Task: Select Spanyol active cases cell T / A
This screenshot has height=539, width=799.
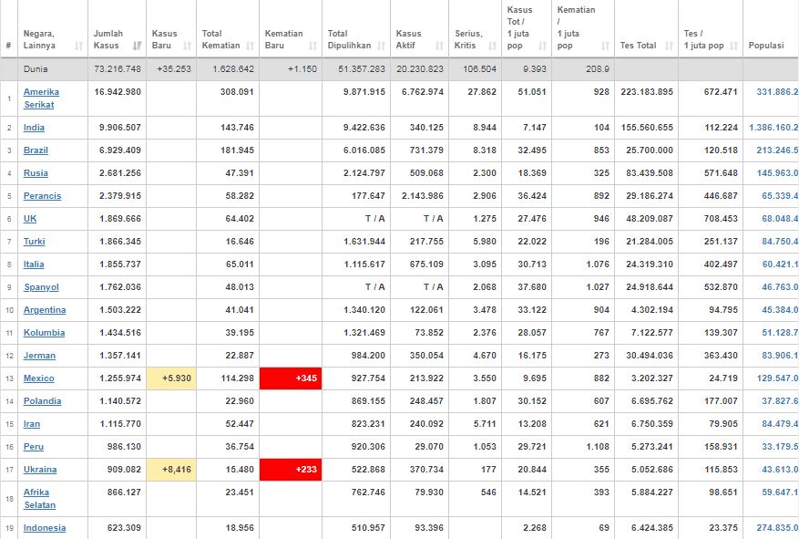Action: pyautogui.click(x=433, y=287)
